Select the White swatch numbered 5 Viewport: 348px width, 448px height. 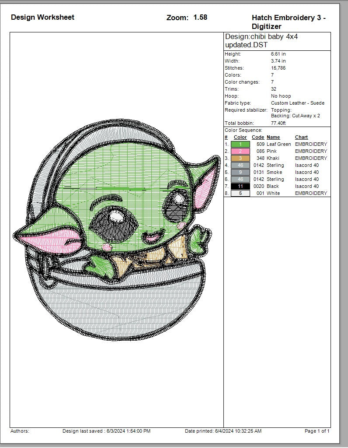[x=240, y=193]
